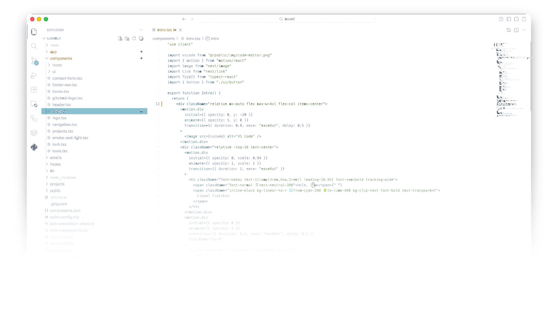Screen dimensions: 559x314
Task: Toggle the secondary sidebar
Action: (x=525, y=19)
